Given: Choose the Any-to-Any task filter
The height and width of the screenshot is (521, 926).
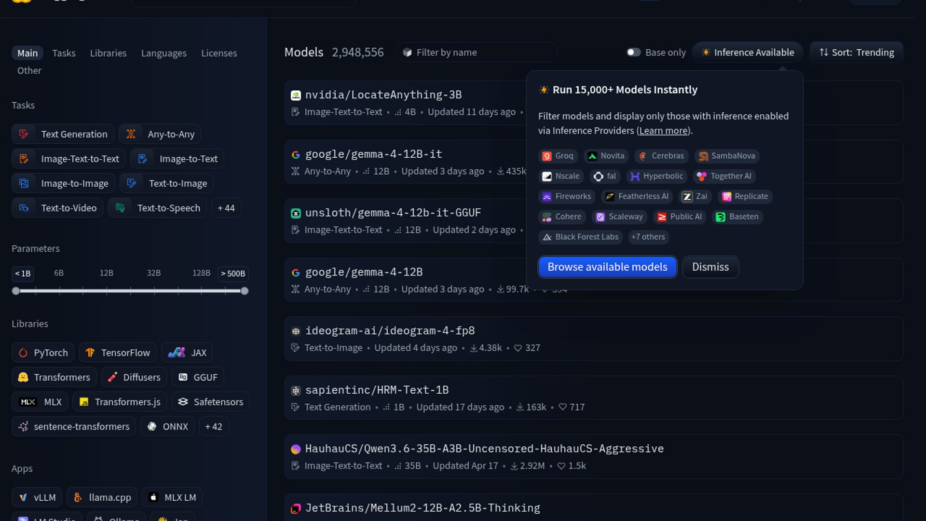Looking at the screenshot, I should [160, 134].
